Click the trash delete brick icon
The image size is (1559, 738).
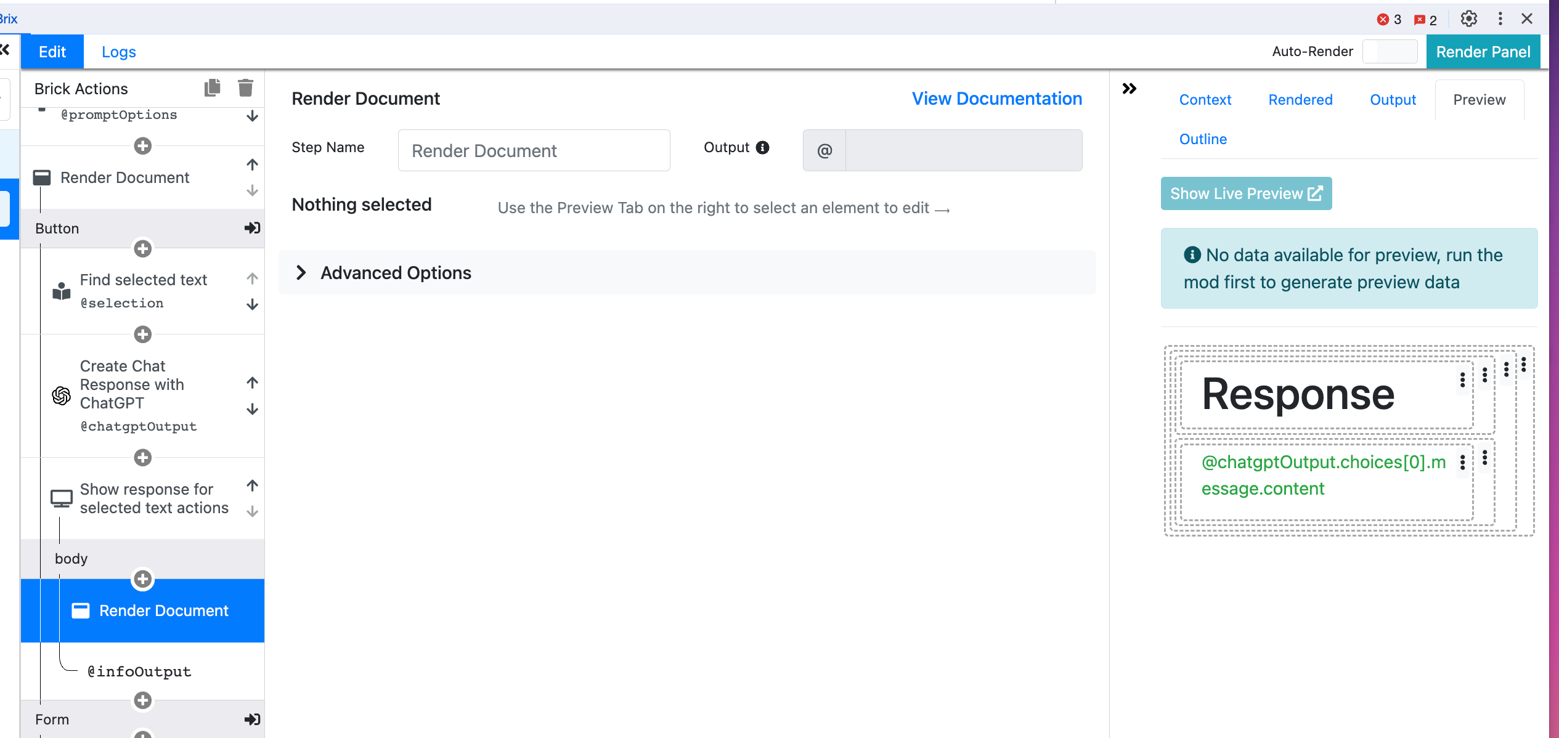(245, 88)
